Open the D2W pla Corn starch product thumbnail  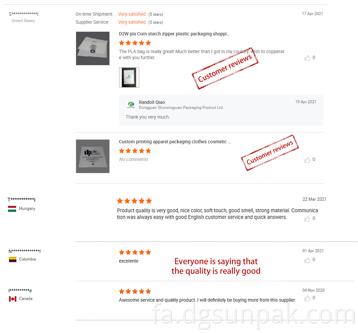tap(93, 48)
